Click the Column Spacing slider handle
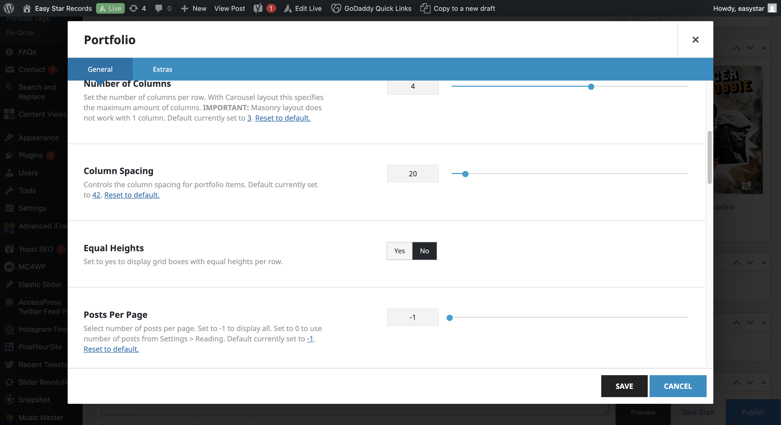781x425 pixels. (x=465, y=174)
